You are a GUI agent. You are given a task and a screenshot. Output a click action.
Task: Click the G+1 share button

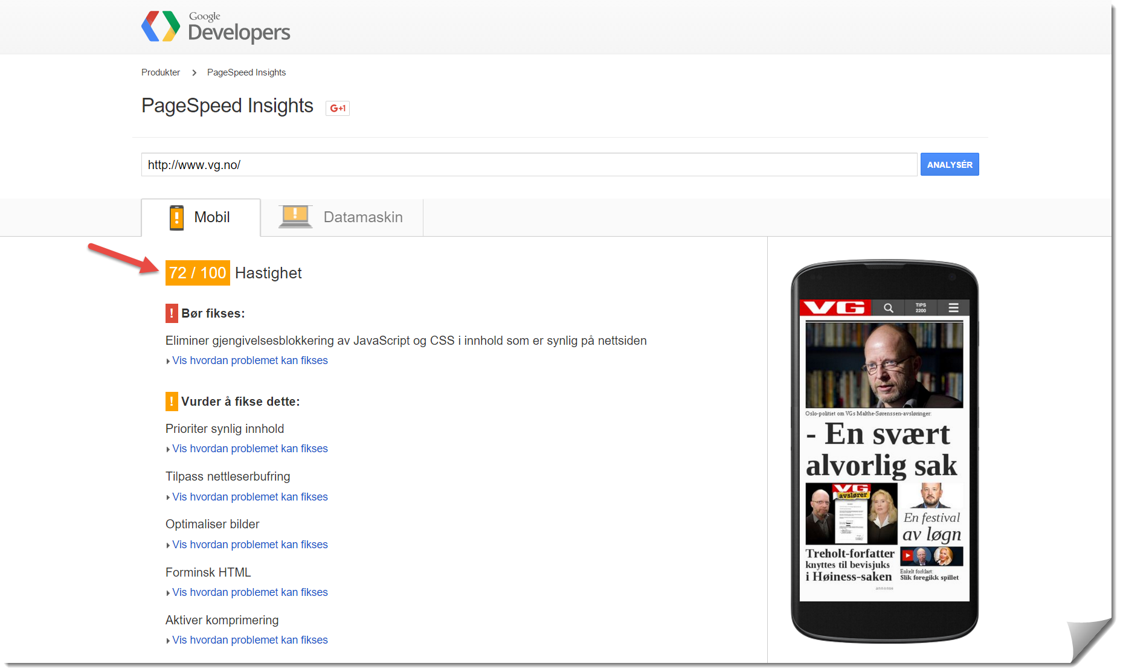[x=338, y=108]
